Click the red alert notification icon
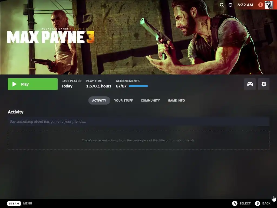Screen dimensions: 277x208 click(x=260, y=5)
